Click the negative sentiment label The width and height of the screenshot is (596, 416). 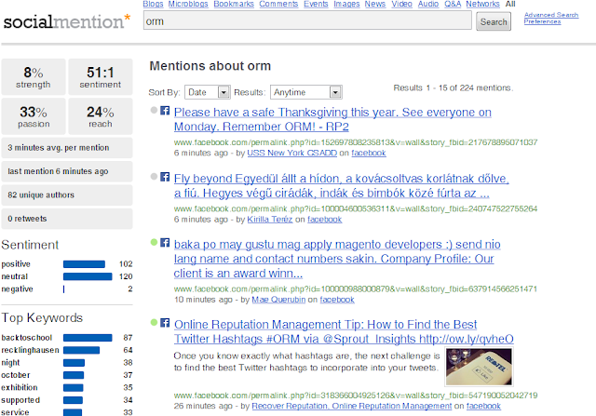(17, 289)
